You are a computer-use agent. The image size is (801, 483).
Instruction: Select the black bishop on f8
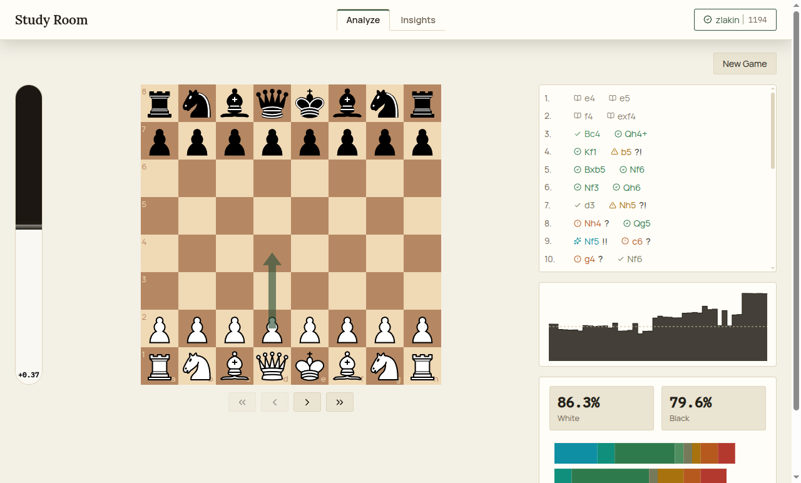pyautogui.click(x=347, y=103)
